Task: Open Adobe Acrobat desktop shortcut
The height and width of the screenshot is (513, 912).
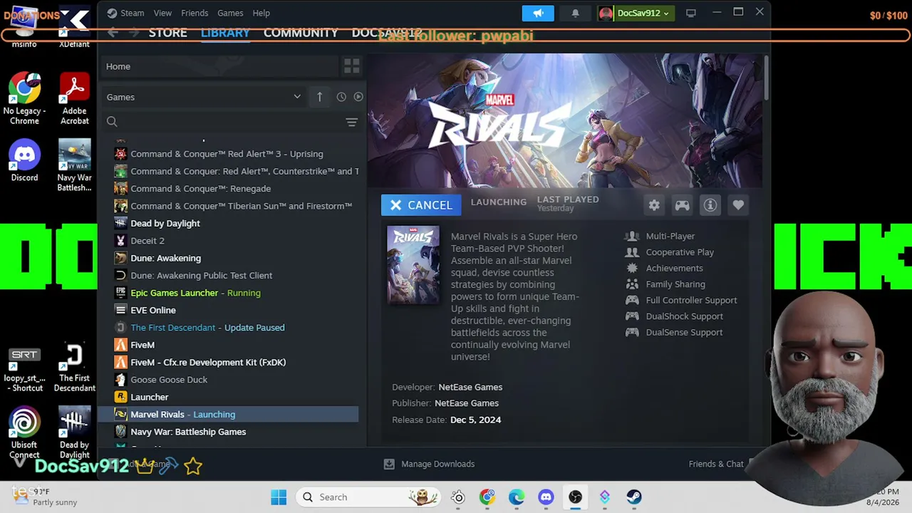Action: [x=74, y=98]
